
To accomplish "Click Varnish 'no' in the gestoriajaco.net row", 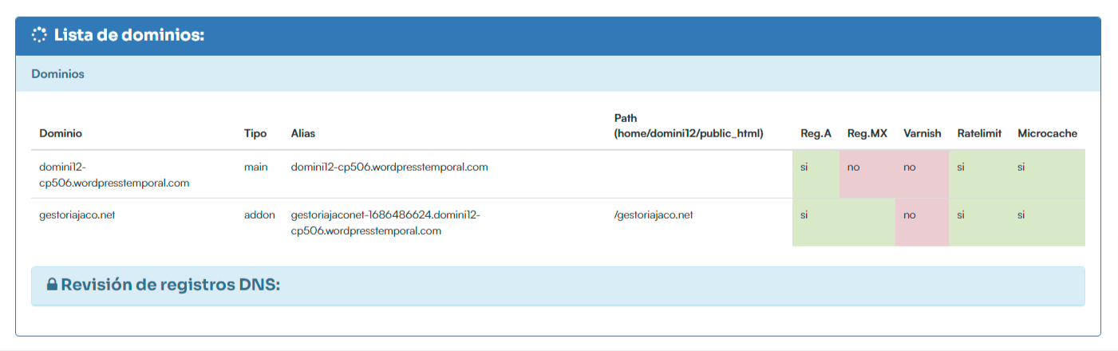I will [x=922, y=222].
